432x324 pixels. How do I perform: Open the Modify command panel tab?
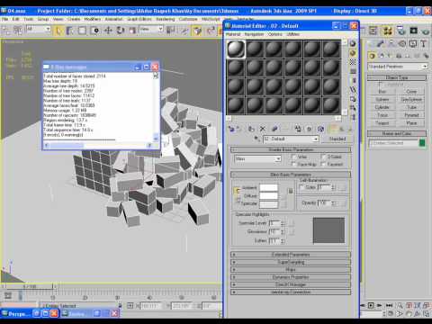(x=381, y=44)
